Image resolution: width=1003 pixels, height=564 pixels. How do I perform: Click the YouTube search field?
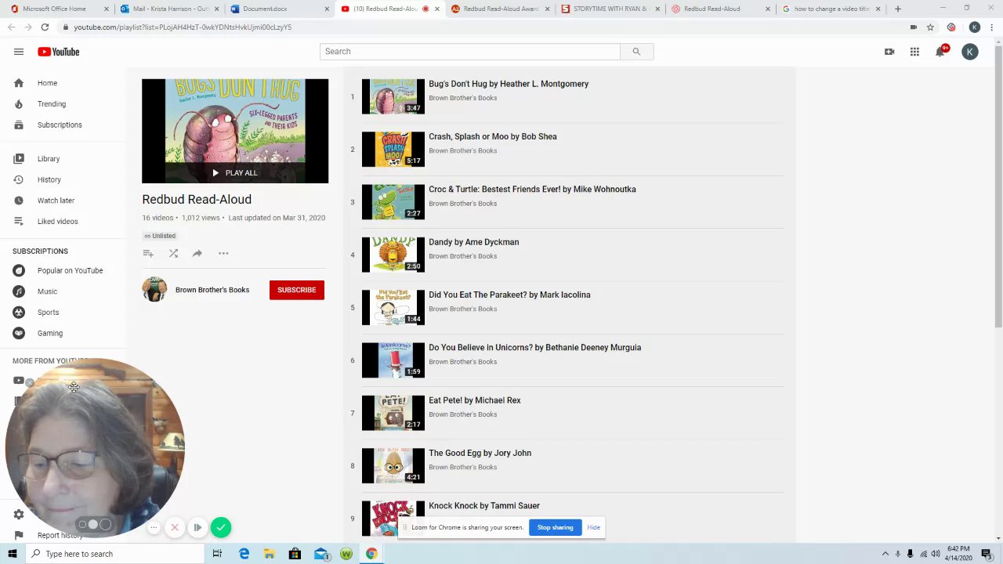[470, 52]
